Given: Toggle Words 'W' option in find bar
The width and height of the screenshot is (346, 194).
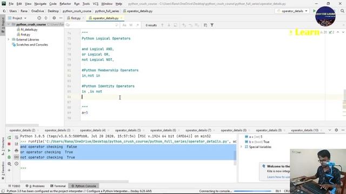Looking at the screenshot, I should 131,25.
